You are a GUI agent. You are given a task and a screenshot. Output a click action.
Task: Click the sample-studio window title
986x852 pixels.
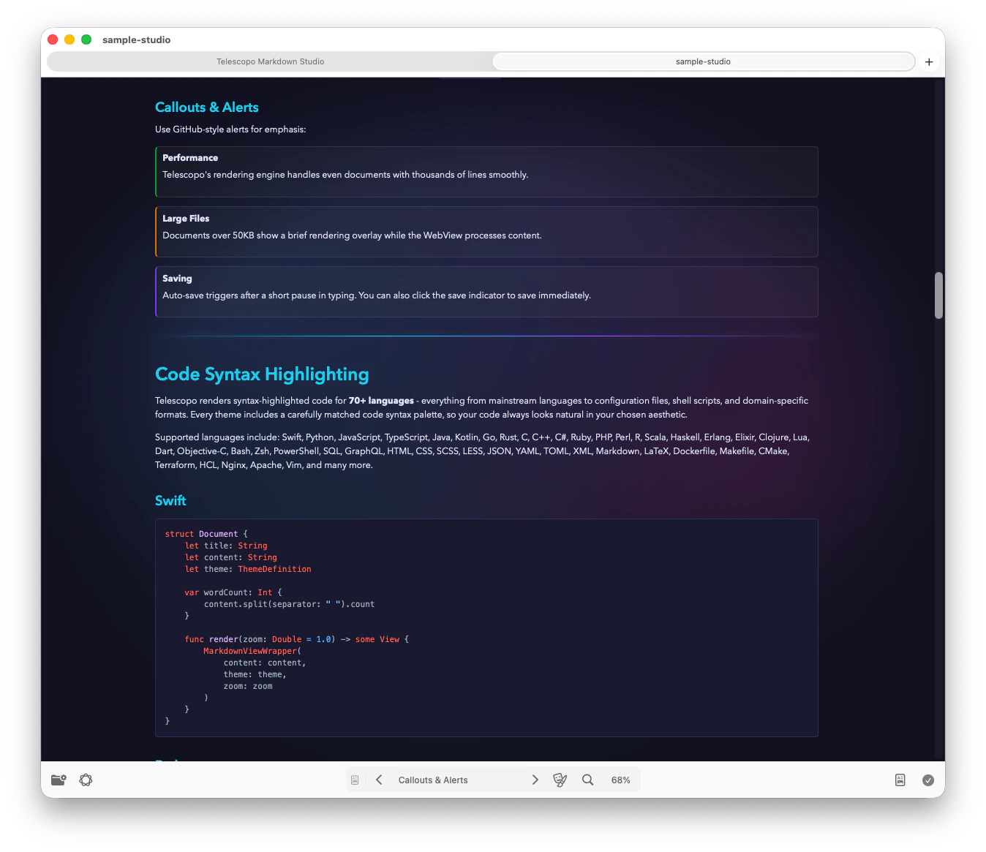(x=136, y=39)
